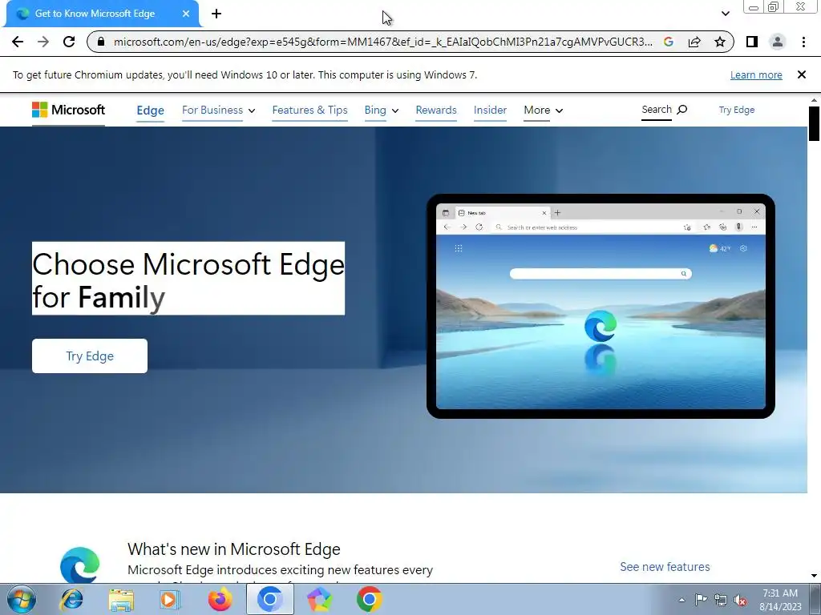The image size is (821, 615).
Task: Click the browser forward arrow
Action: coord(43,42)
